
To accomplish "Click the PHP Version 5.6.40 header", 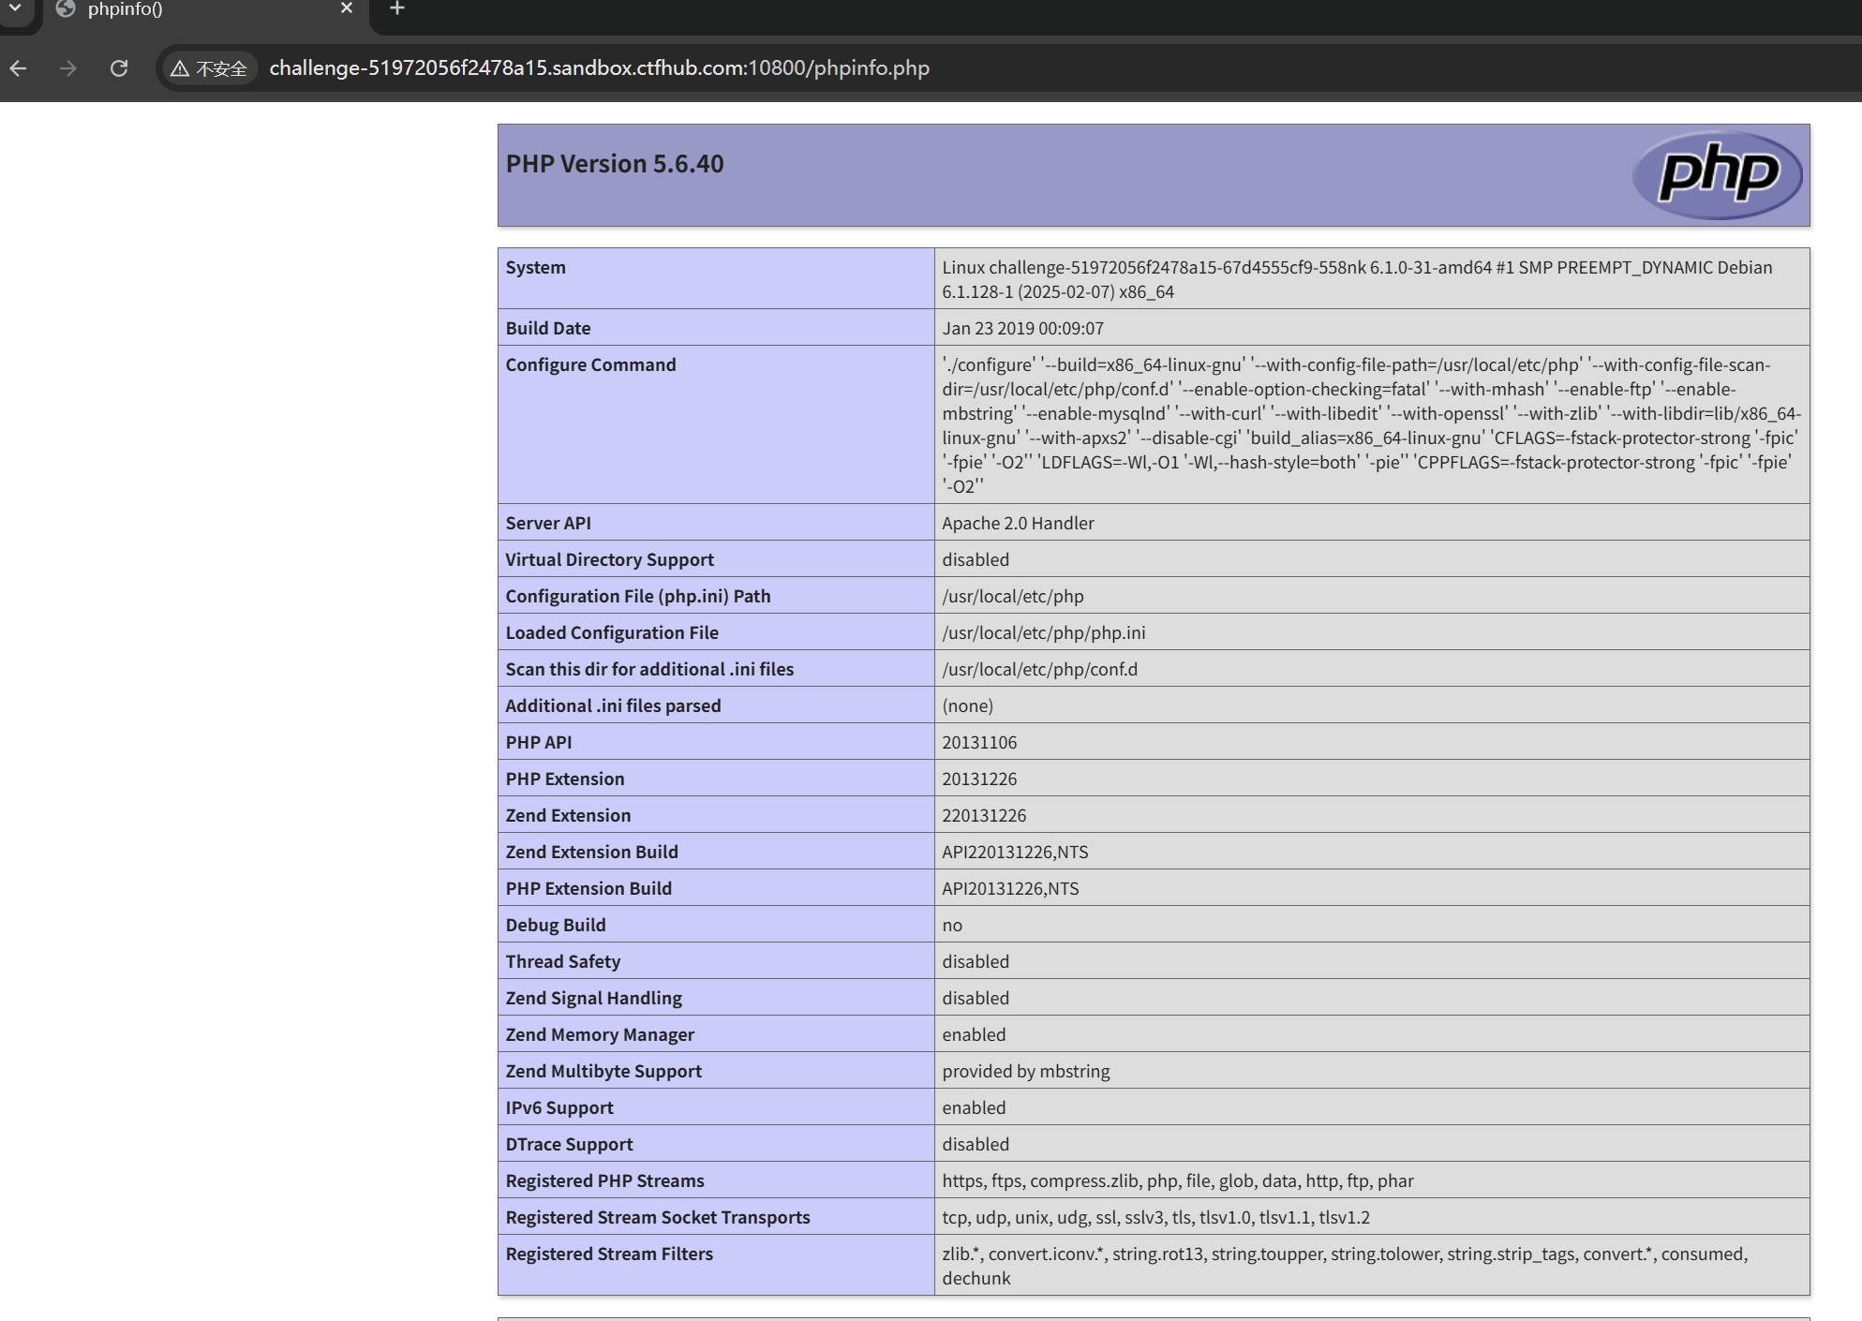I will [x=615, y=164].
